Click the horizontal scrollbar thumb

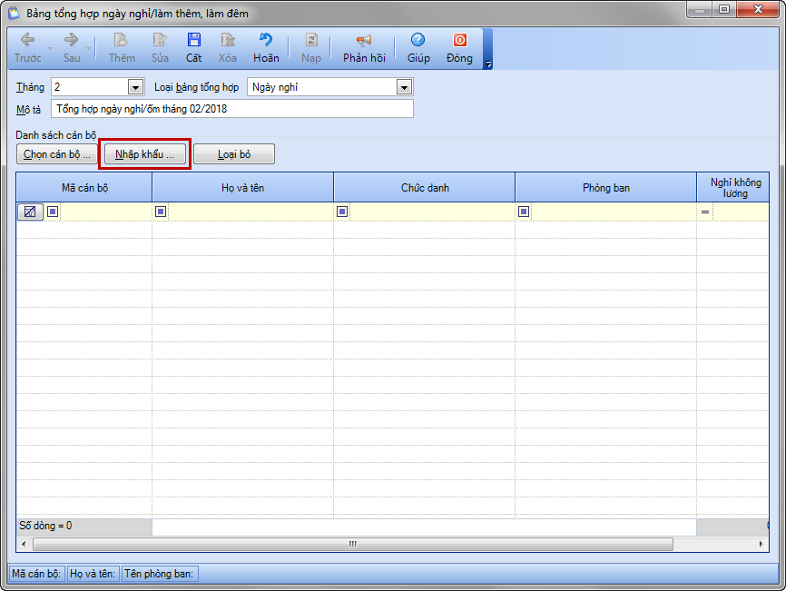coord(353,544)
